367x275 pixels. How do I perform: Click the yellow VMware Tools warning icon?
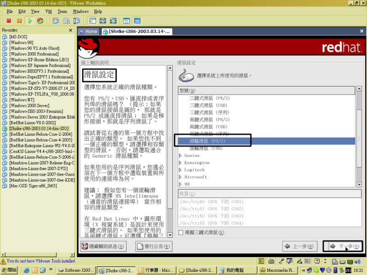coord(3,261)
